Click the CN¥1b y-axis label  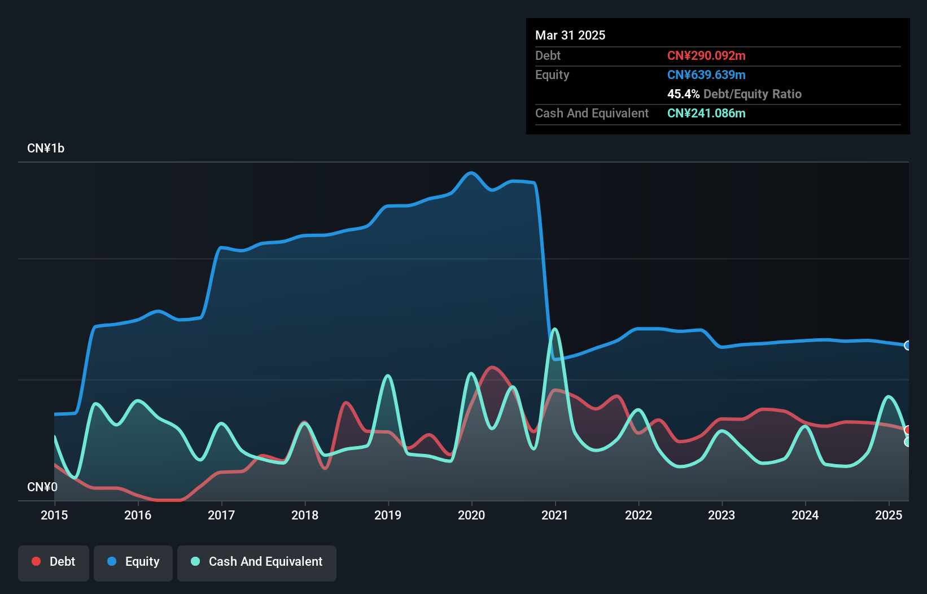(46, 148)
